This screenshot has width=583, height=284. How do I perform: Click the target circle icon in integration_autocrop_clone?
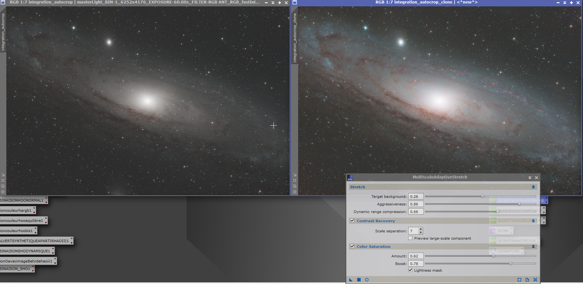(295, 192)
